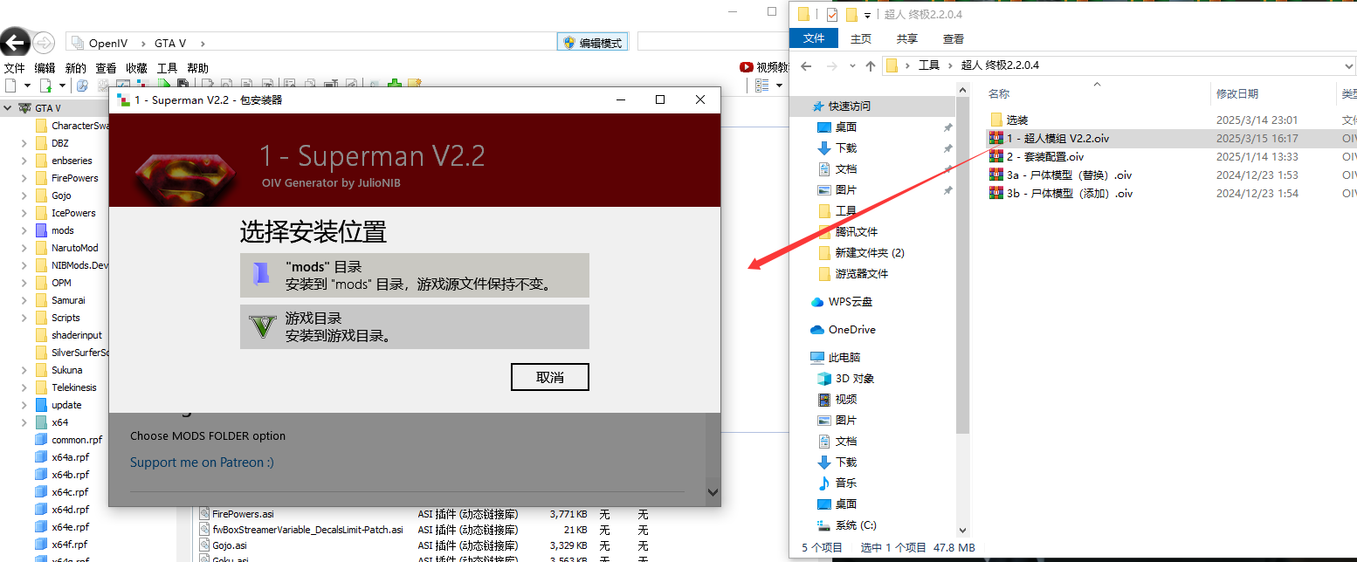Toggle 编辑模式 in OpenIV
Screen dimensions: 1357x562
593,43
